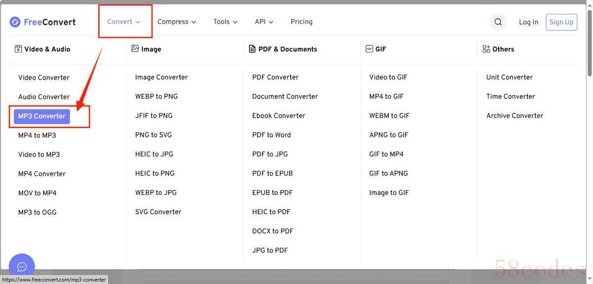The height and width of the screenshot is (284, 593).
Task: Select MP3 Converter from the menu
Action: [x=42, y=116]
